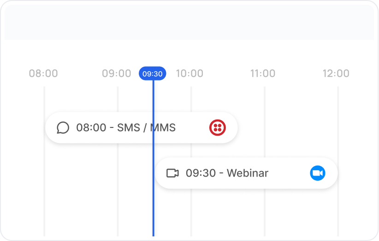Jump to the 10:00 hour label
Image resolution: width=379 pixels, height=241 pixels.
tap(189, 74)
